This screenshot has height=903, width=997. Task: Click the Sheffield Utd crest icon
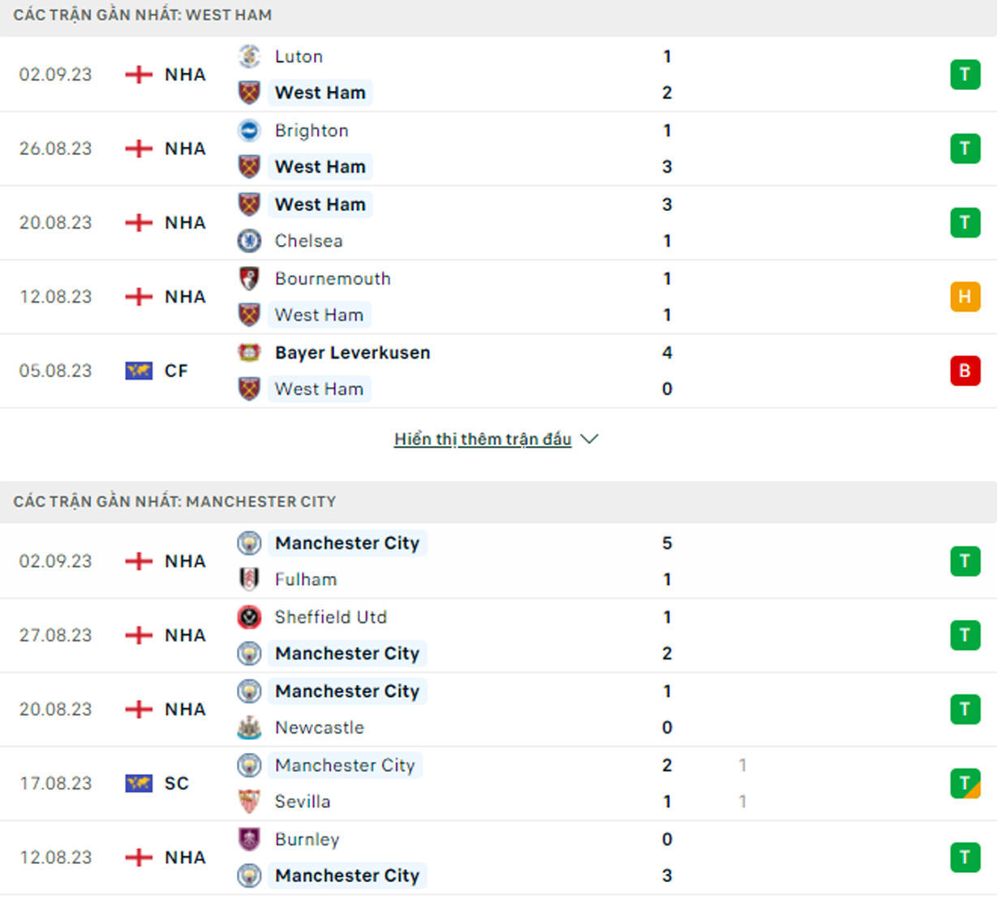pyautogui.click(x=249, y=617)
